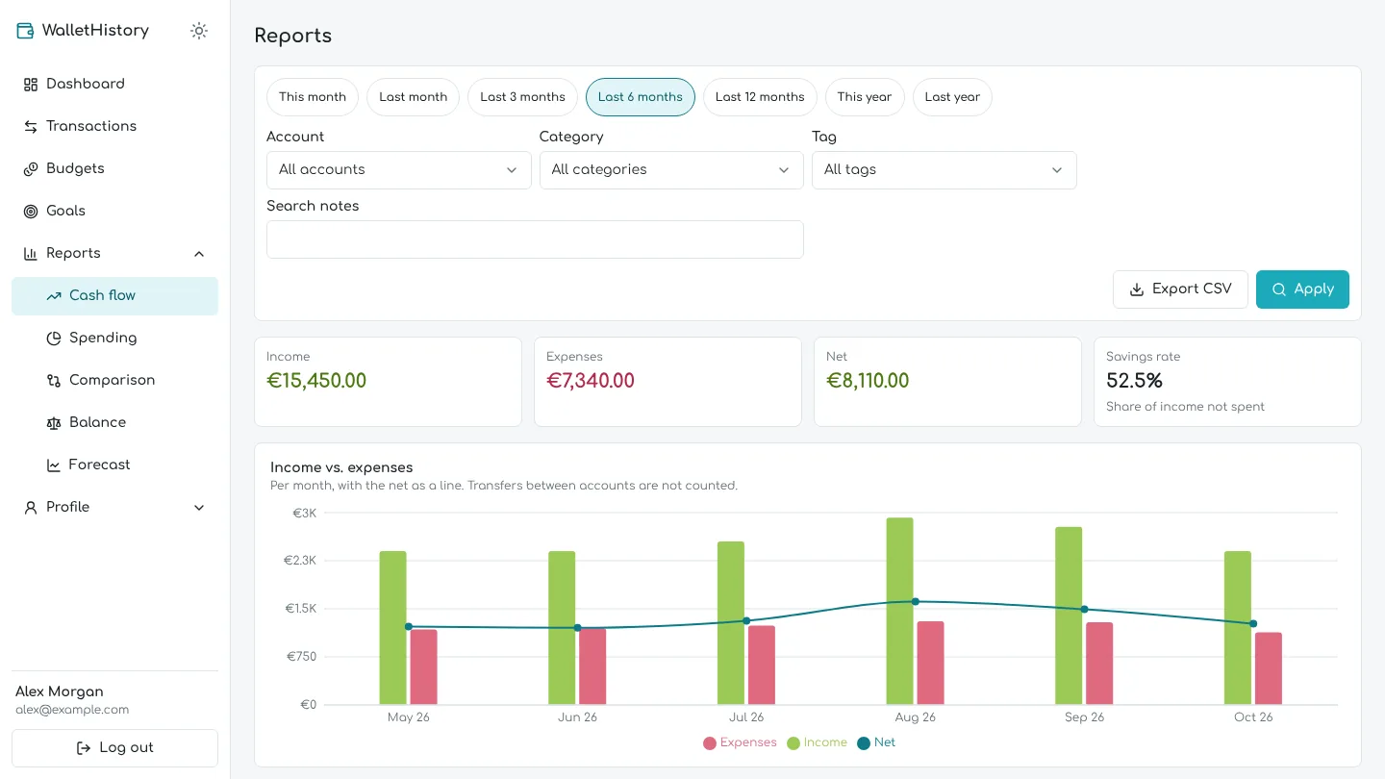Click the Log out button label
The image size is (1385, 779).
tap(127, 748)
